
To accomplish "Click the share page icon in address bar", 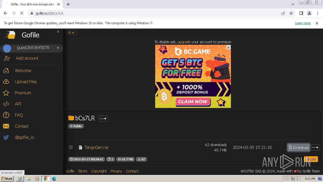I will point(283,13).
